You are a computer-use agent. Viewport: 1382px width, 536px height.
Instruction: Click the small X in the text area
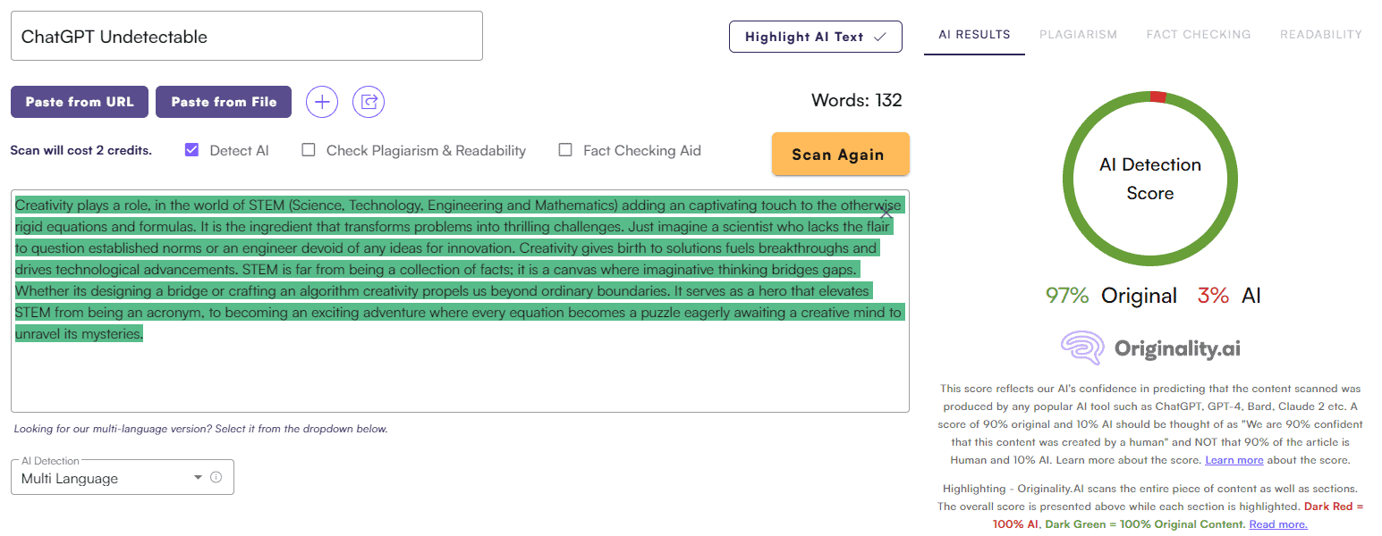click(886, 214)
